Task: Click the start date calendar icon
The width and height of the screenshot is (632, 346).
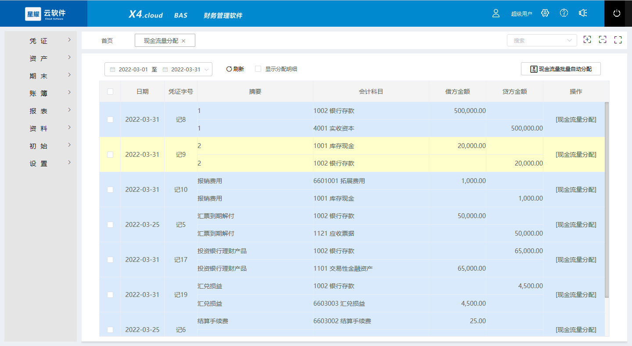Action: click(x=113, y=70)
